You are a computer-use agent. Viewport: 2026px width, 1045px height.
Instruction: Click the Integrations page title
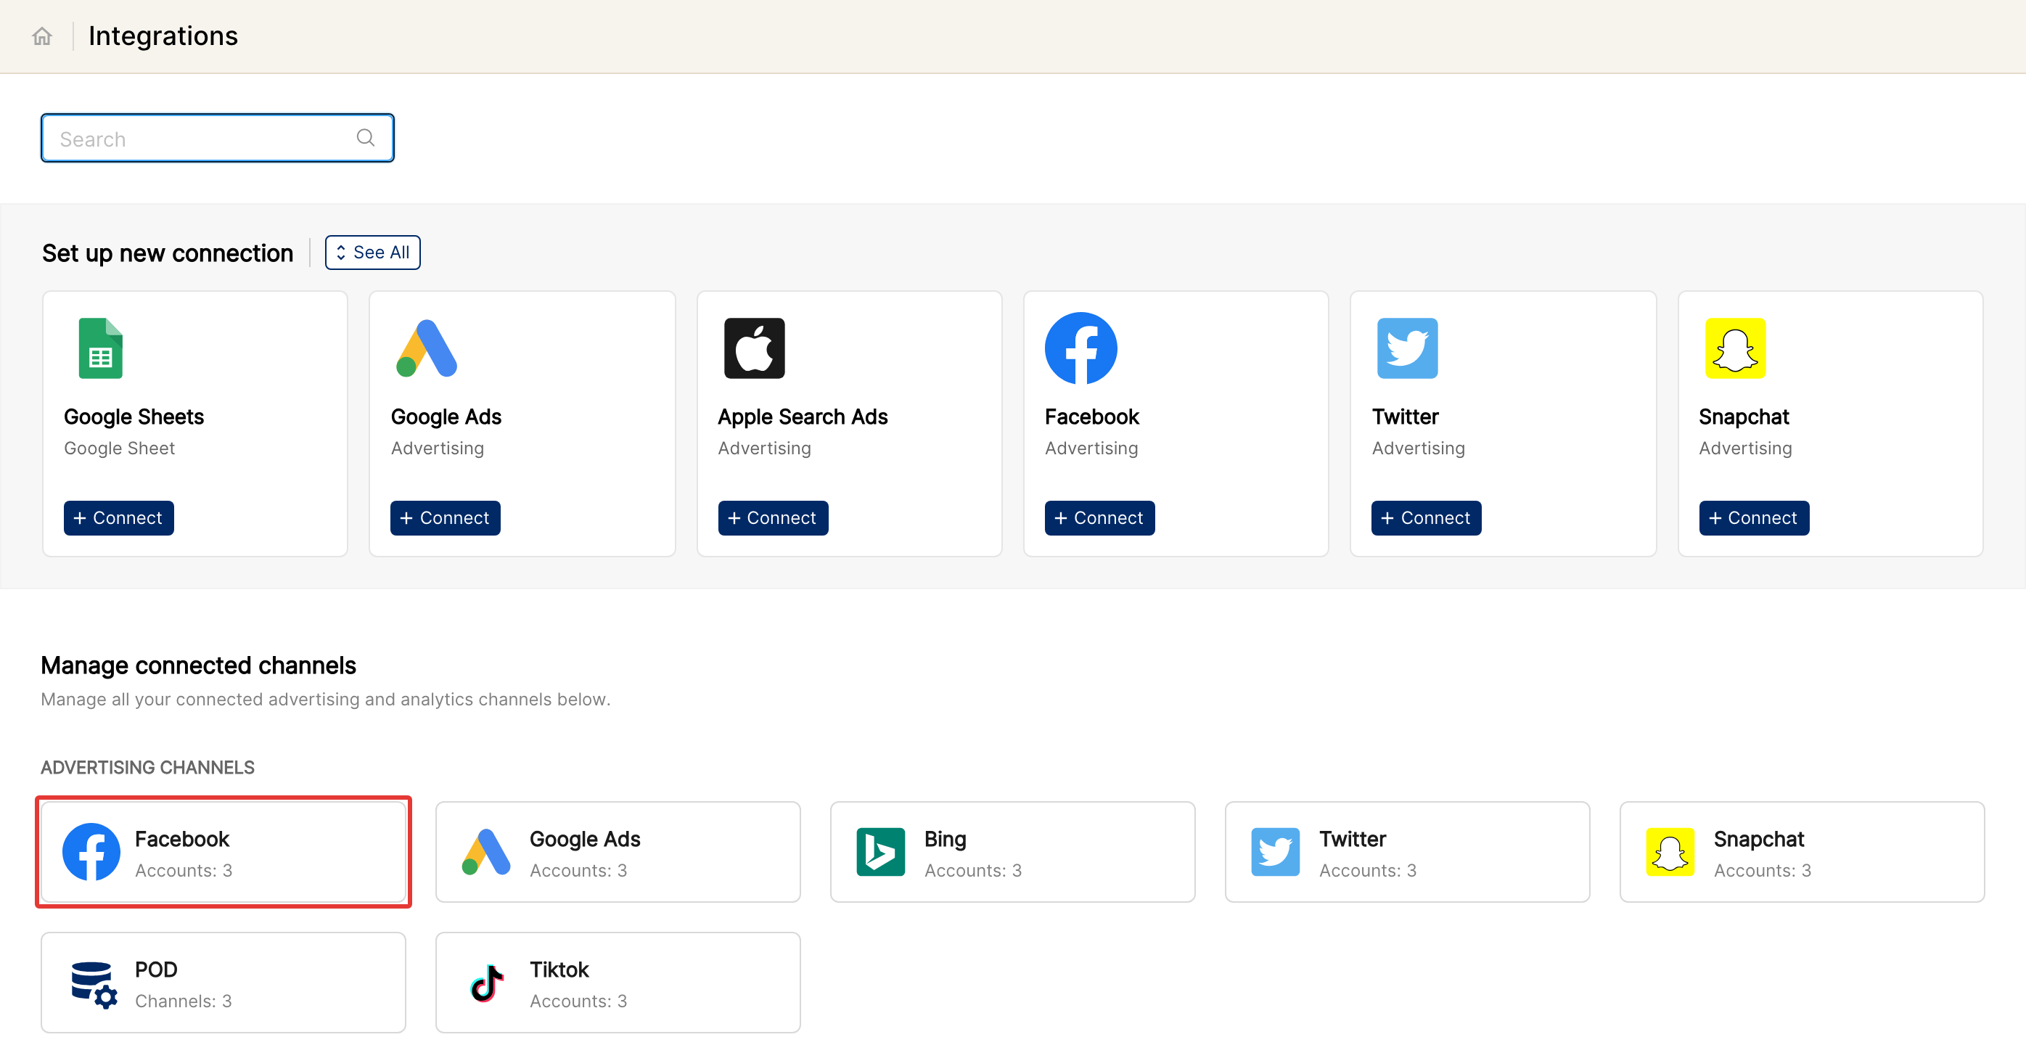point(163,36)
